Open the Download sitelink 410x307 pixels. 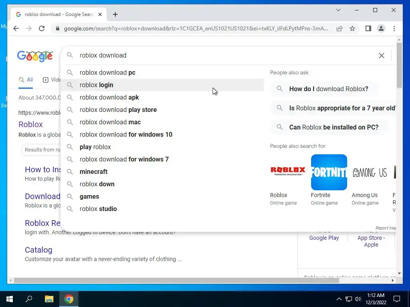(42, 196)
